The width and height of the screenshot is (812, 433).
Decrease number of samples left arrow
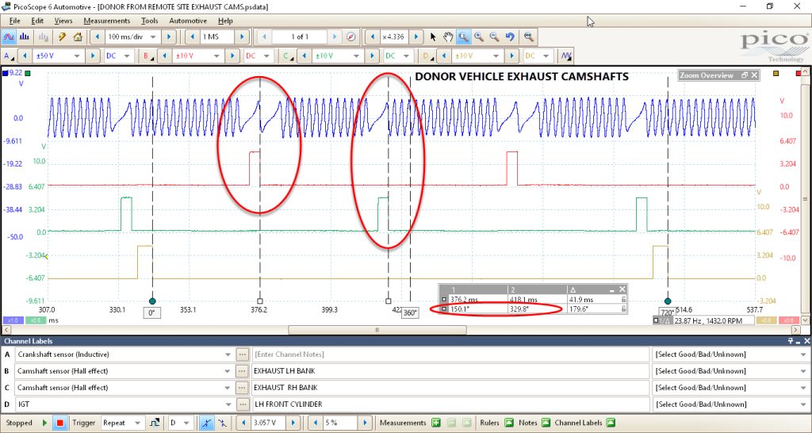click(192, 37)
